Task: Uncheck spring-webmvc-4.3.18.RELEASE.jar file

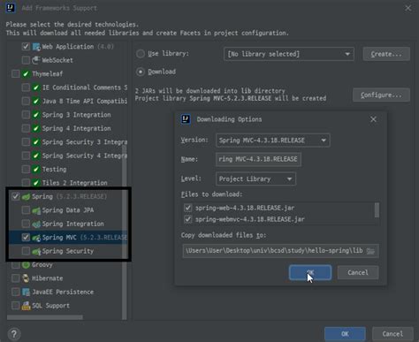Action: pyautogui.click(x=188, y=219)
